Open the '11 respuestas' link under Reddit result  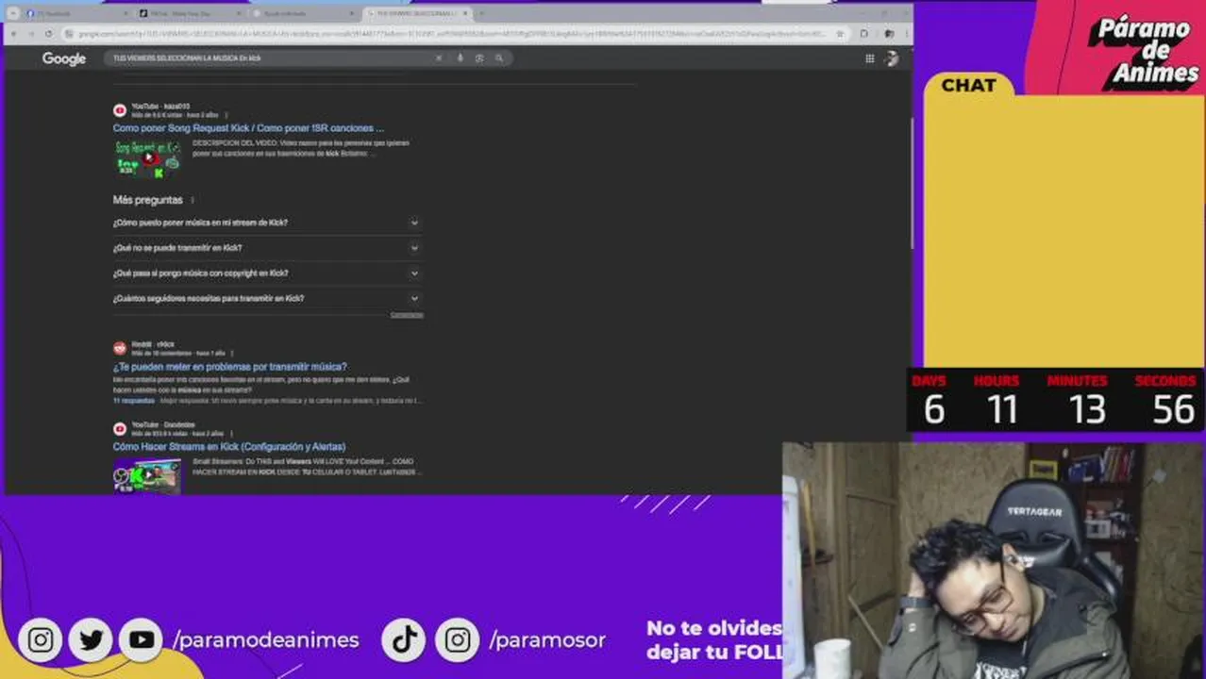(x=132, y=401)
